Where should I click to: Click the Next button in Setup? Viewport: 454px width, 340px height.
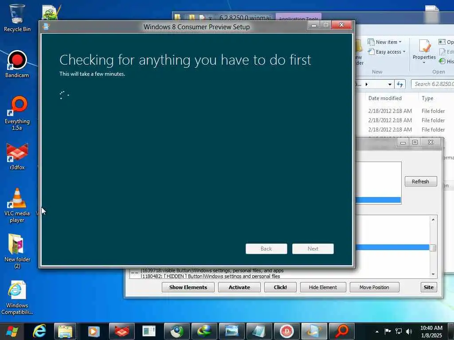pos(313,249)
